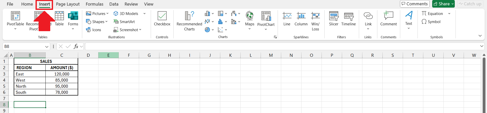Open the Charts dialog launcher
Viewport: 487px width, 113px height.
275,37
